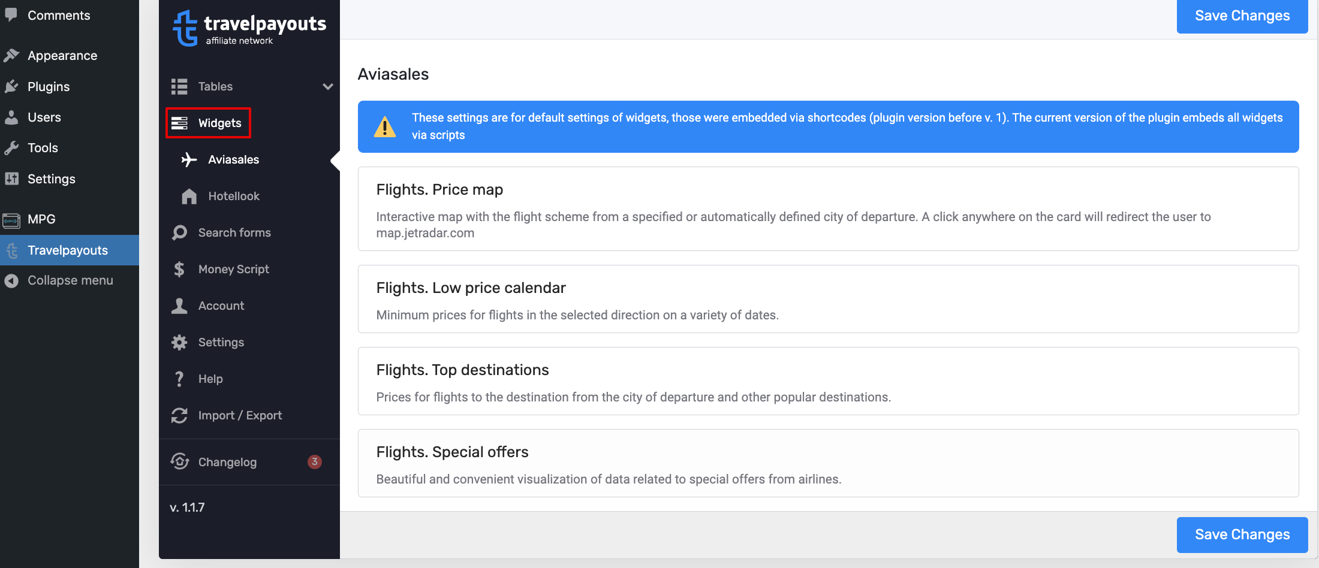Click the Aviasales airplane icon
1319x568 pixels.
click(x=189, y=159)
